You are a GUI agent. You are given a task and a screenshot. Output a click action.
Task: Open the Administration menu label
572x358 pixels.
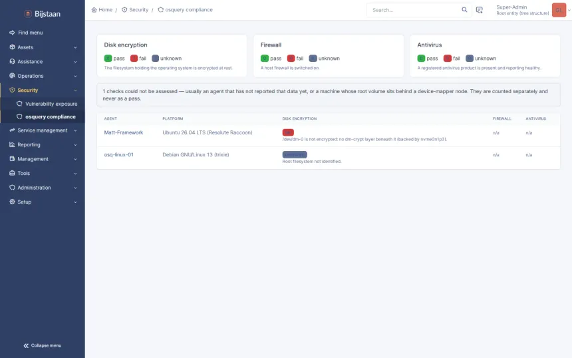point(34,188)
